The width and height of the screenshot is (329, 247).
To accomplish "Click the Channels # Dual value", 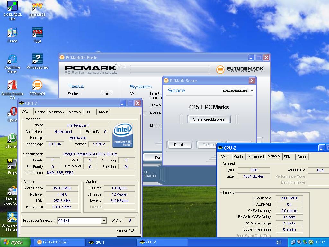I will click(x=318, y=170).
